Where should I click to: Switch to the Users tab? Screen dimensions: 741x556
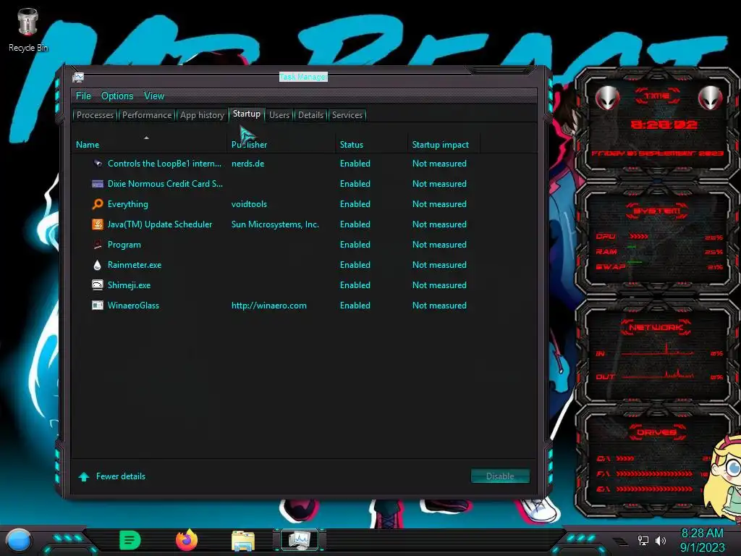pyautogui.click(x=279, y=115)
